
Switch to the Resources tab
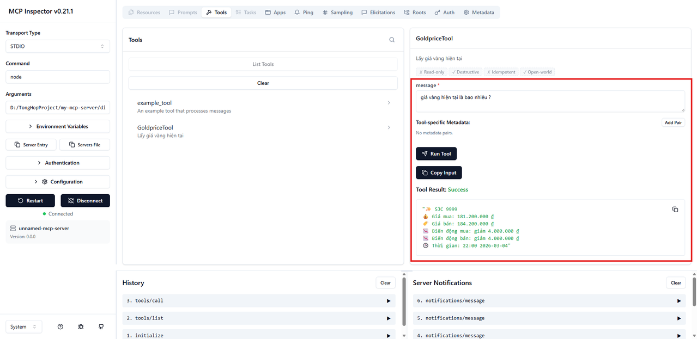(144, 13)
